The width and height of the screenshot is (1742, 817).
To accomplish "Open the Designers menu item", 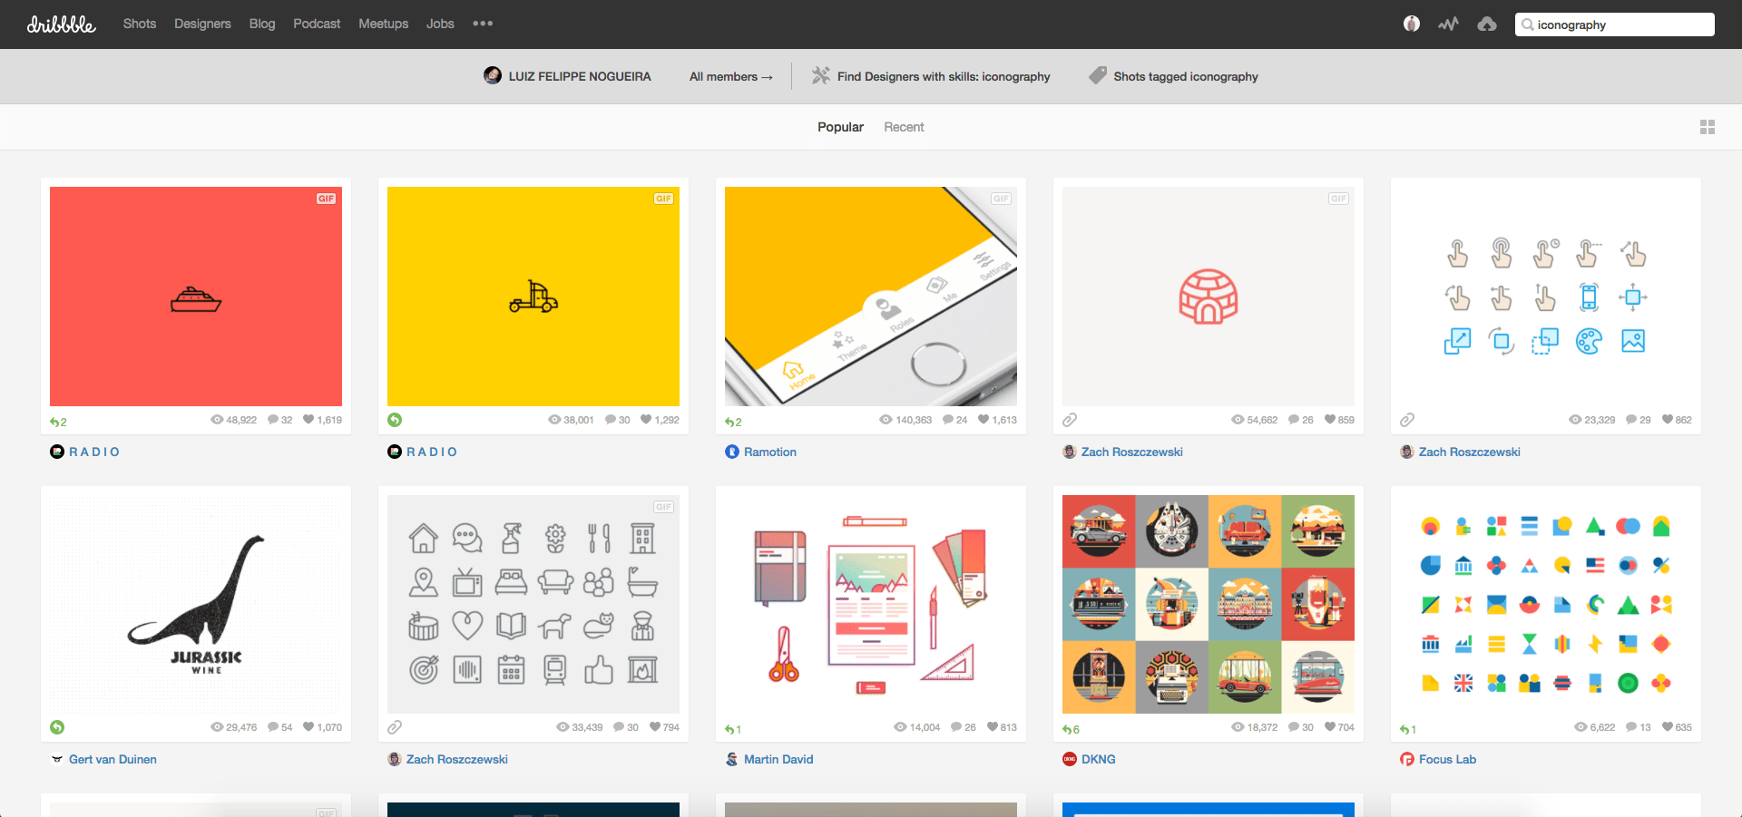I will click(201, 24).
